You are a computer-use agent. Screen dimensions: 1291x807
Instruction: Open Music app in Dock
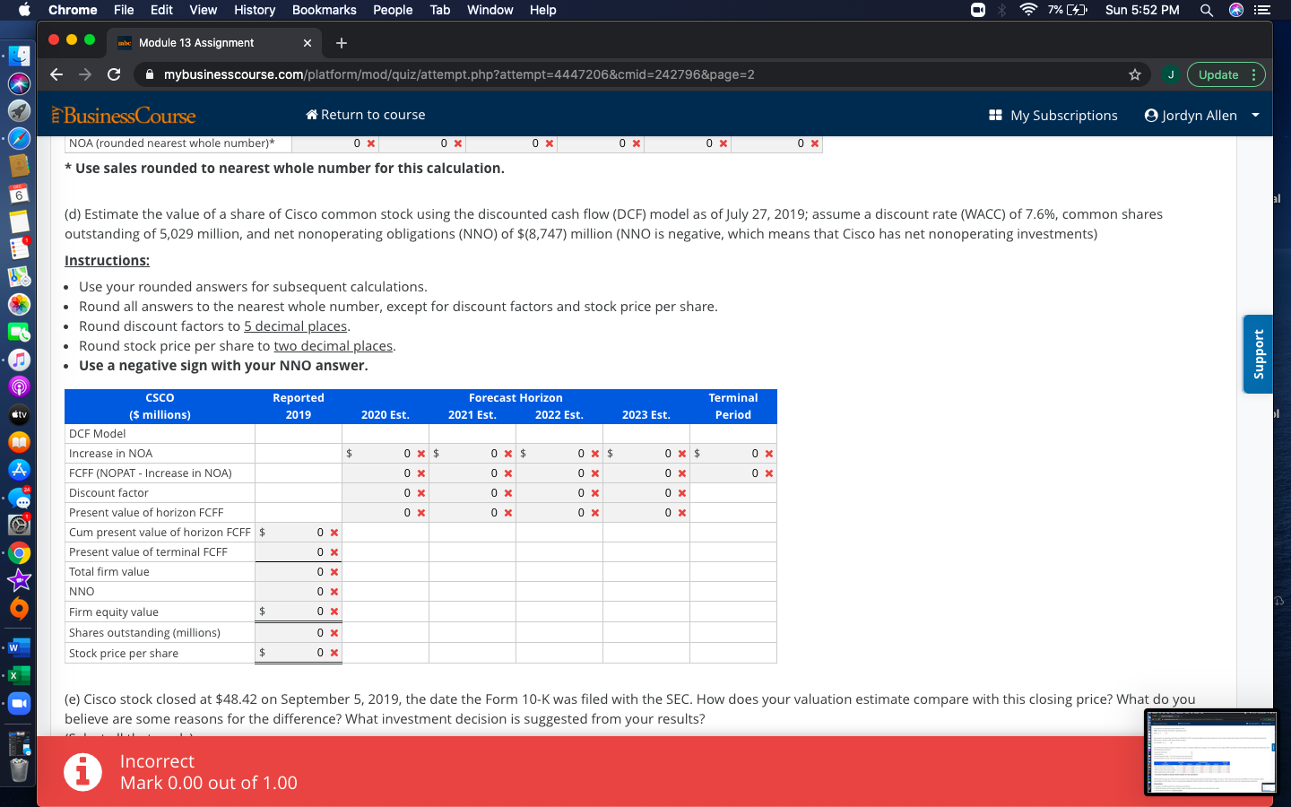click(19, 360)
